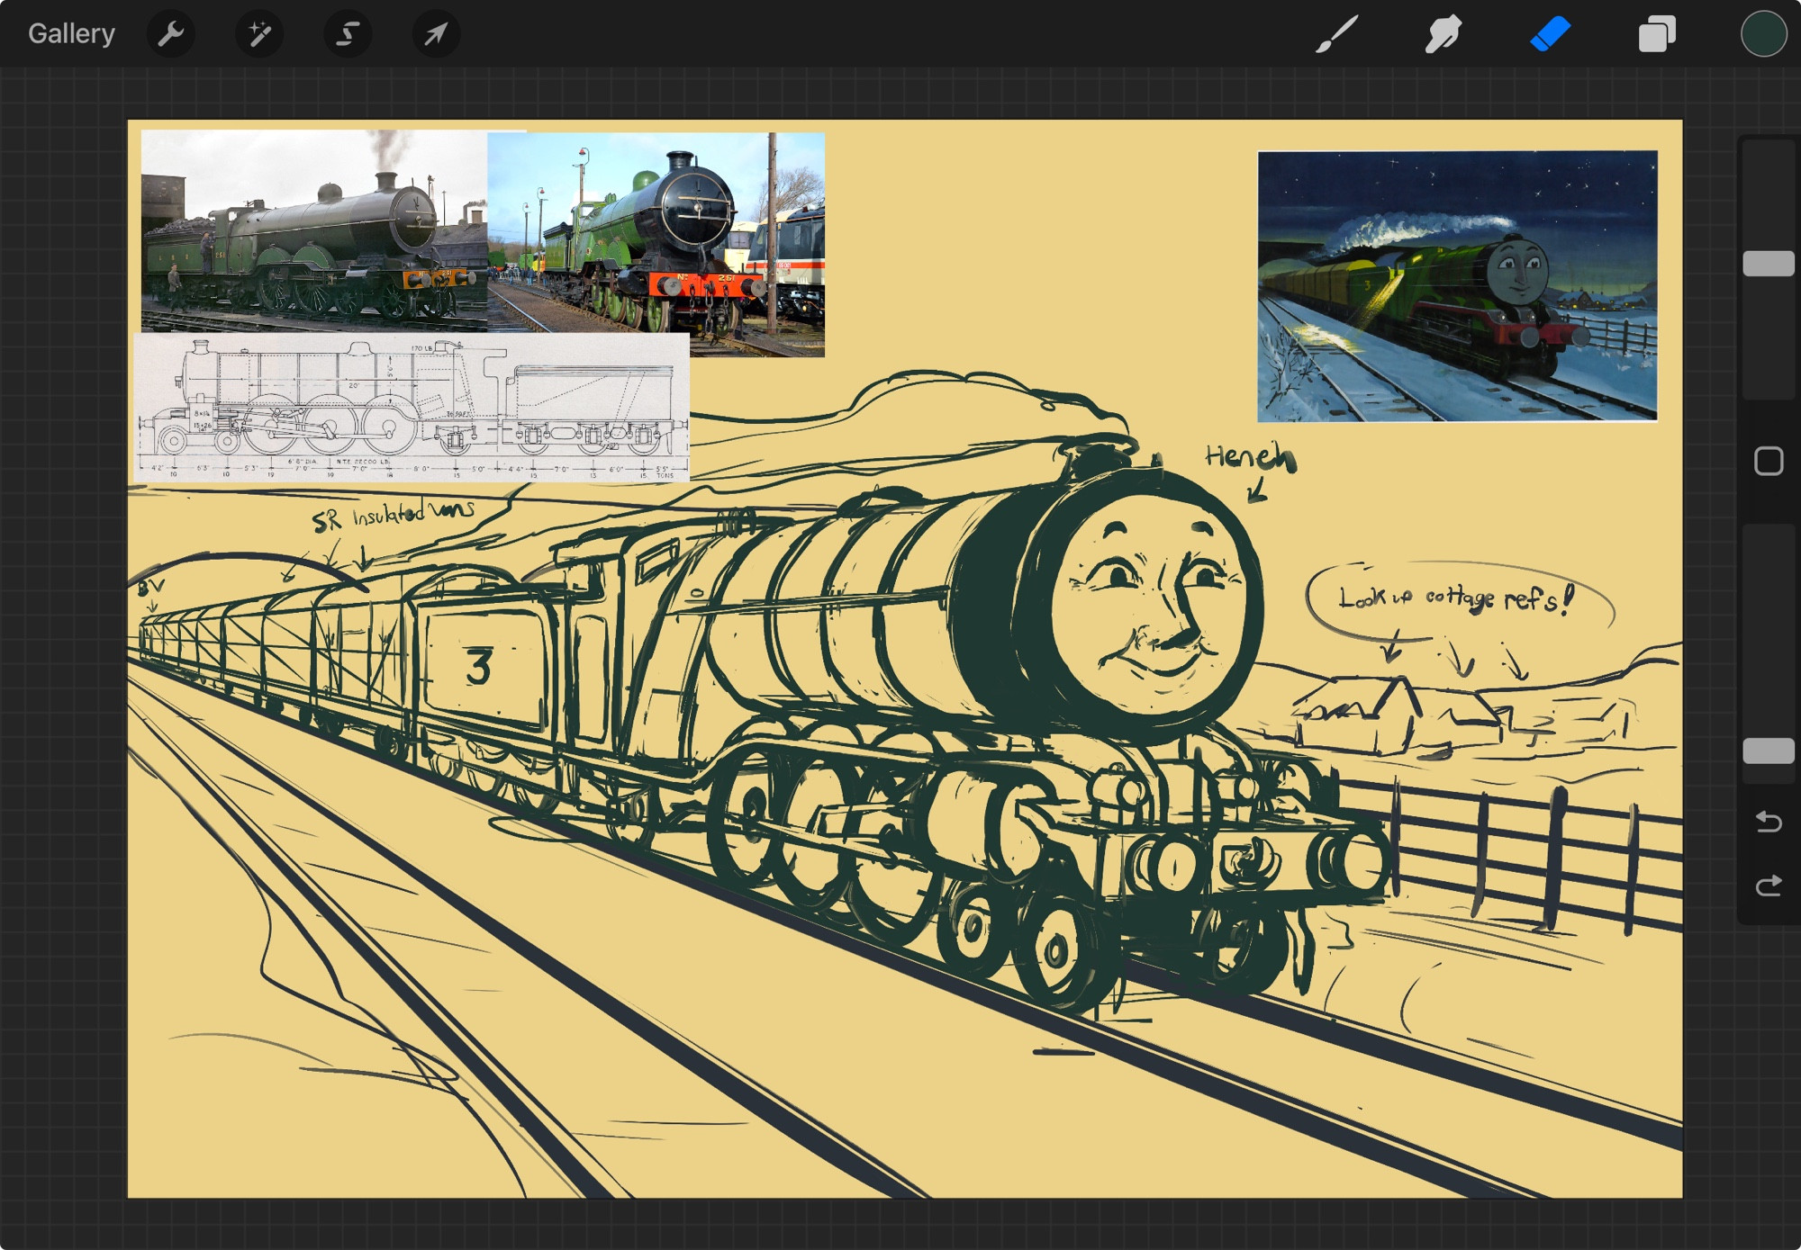Tap the number 3 on the tender

[479, 667]
